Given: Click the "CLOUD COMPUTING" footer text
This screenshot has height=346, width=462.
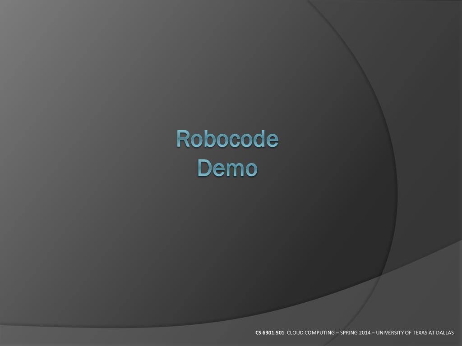Looking at the screenshot, I should click(310, 333).
